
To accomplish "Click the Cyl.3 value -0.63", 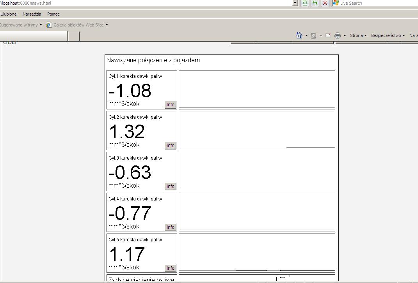I will tap(130, 172).
